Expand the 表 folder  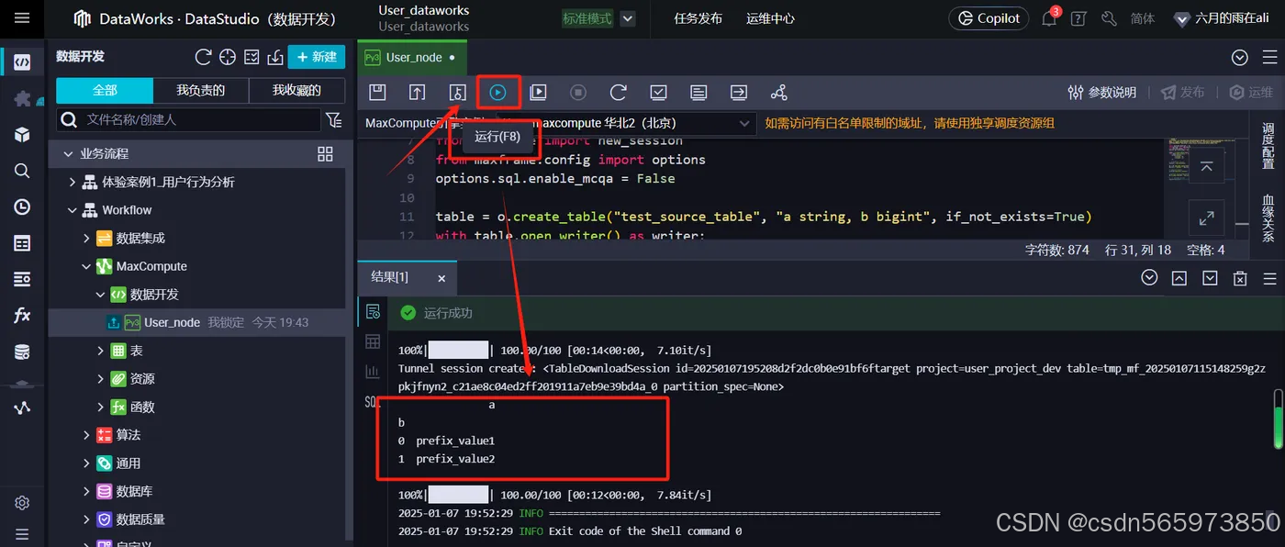[x=101, y=351]
